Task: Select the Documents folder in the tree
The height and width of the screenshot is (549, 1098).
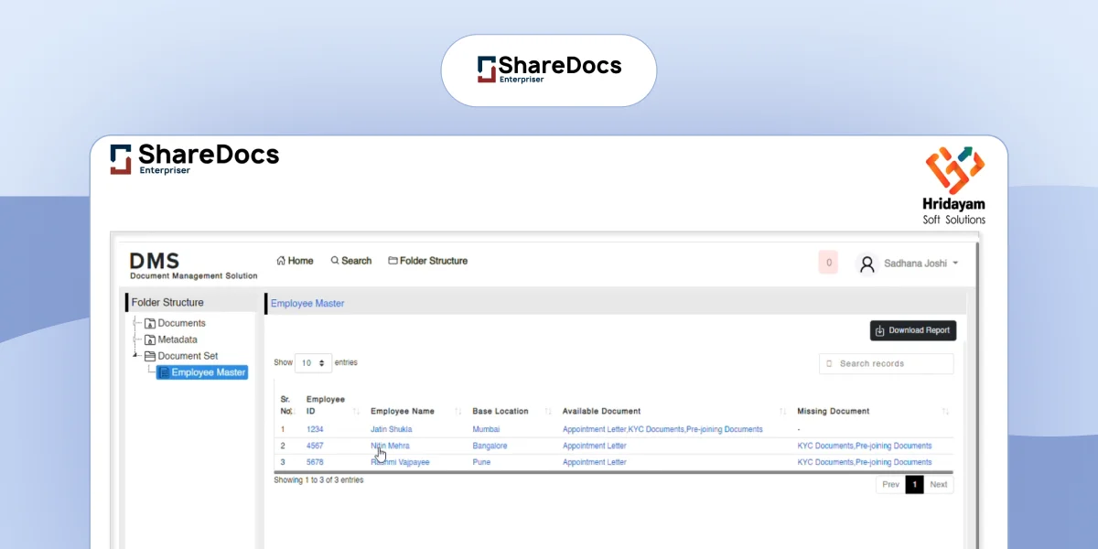Action: [x=176, y=323]
